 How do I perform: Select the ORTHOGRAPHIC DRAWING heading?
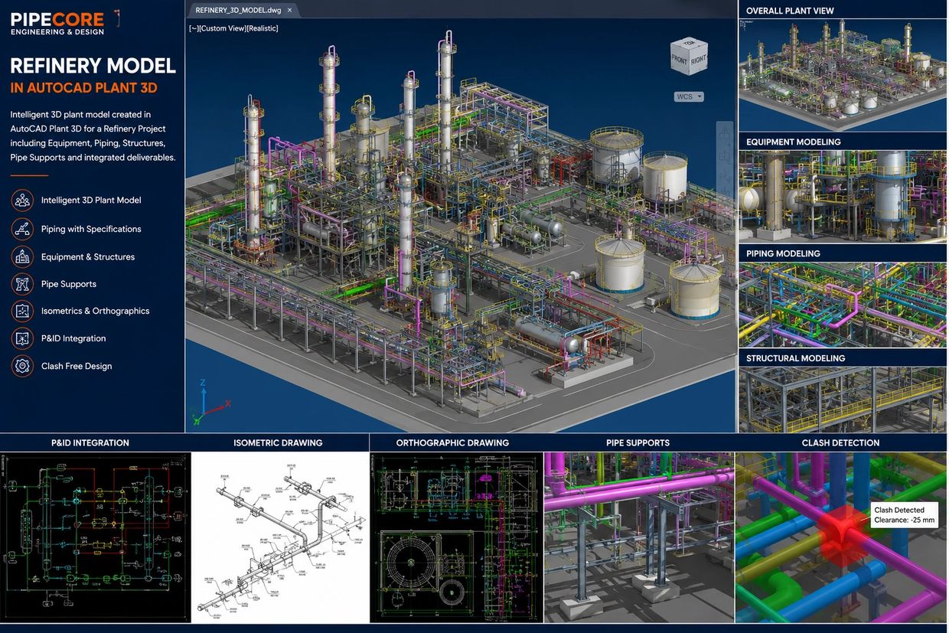click(452, 442)
